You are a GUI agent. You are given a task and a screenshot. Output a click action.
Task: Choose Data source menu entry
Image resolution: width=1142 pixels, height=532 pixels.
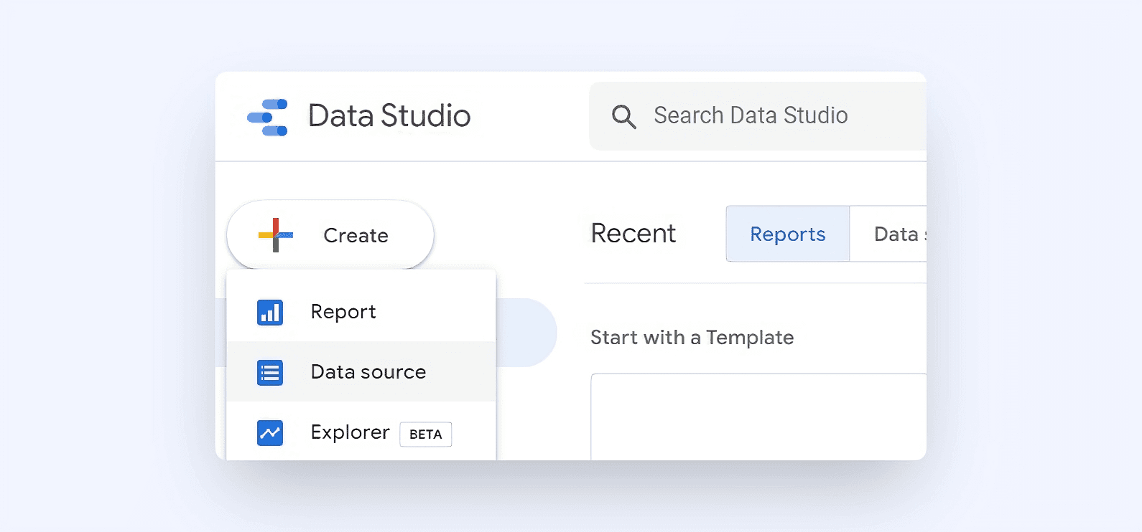(x=361, y=372)
